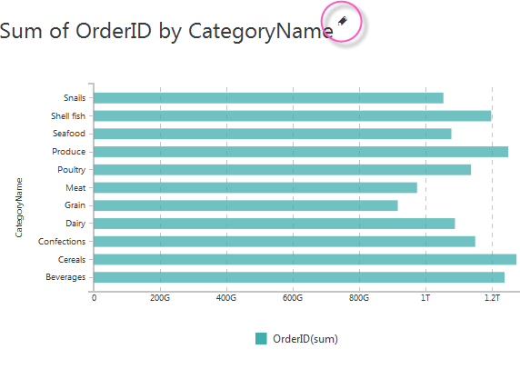Click the CategoryName axis title
The width and height of the screenshot is (520, 369).
(19, 207)
